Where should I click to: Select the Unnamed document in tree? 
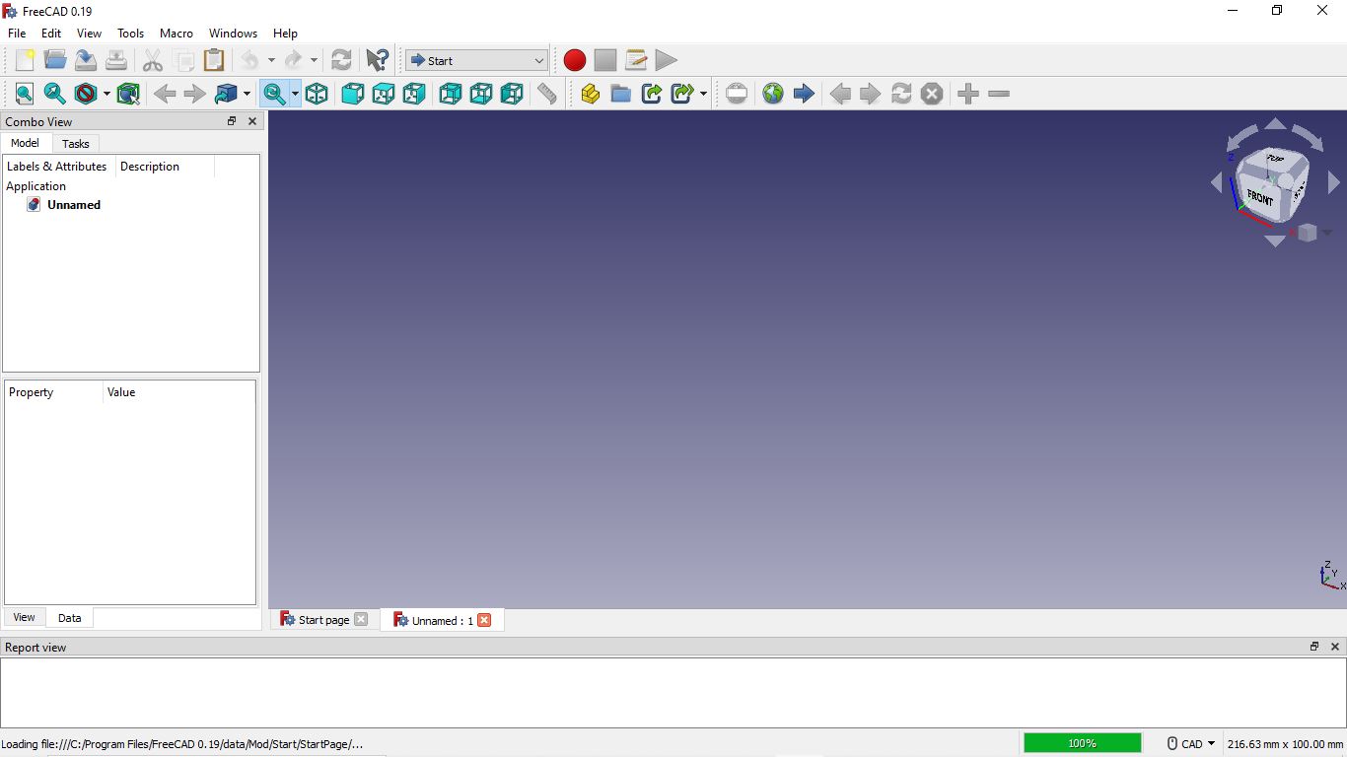pyautogui.click(x=74, y=205)
